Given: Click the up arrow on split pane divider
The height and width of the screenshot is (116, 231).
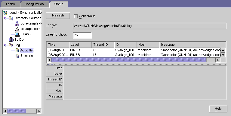Looking at the screenshot, I should point(48,64).
